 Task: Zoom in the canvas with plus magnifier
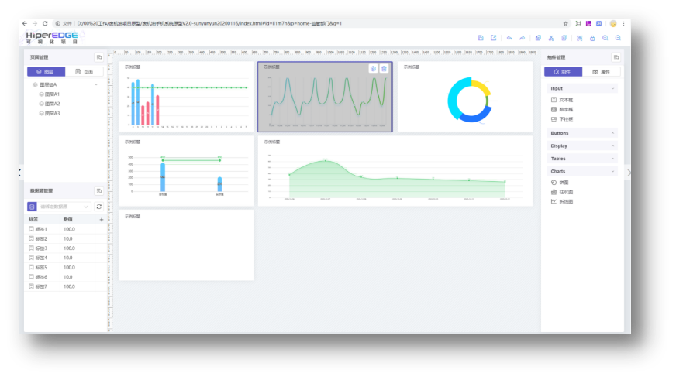click(605, 38)
